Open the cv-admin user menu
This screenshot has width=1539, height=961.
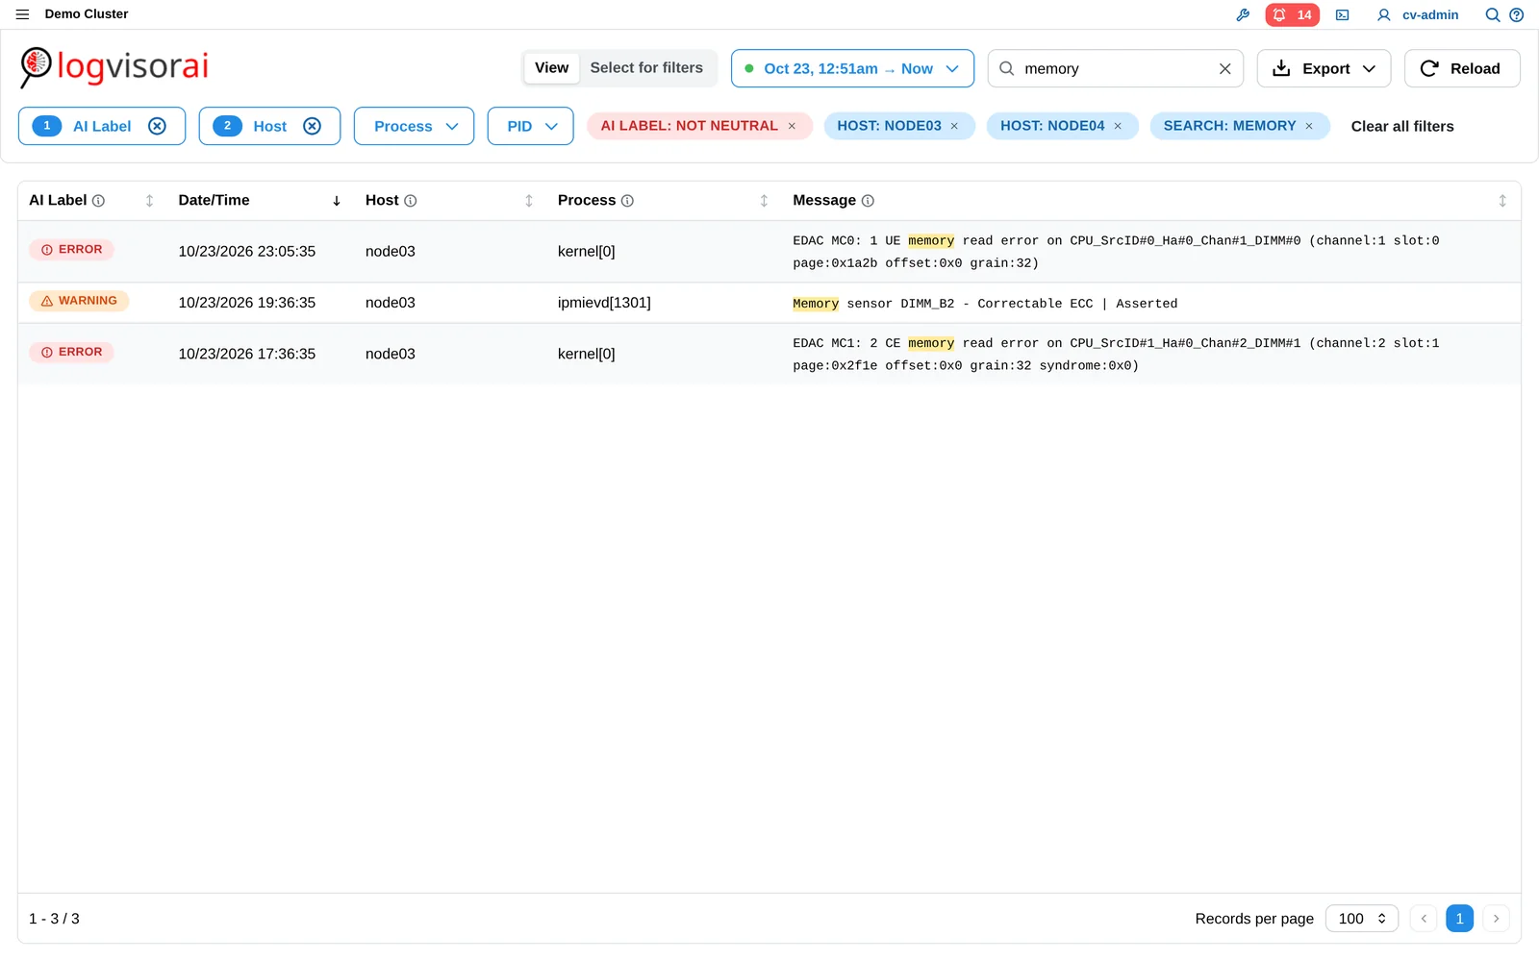pos(1418,14)
